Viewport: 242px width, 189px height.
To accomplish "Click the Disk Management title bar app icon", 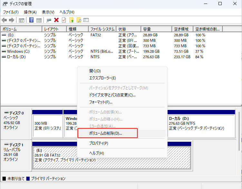I will point(5,4).
